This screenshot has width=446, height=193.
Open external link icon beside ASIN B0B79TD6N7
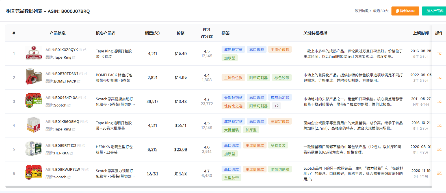[x=85, y=74]
